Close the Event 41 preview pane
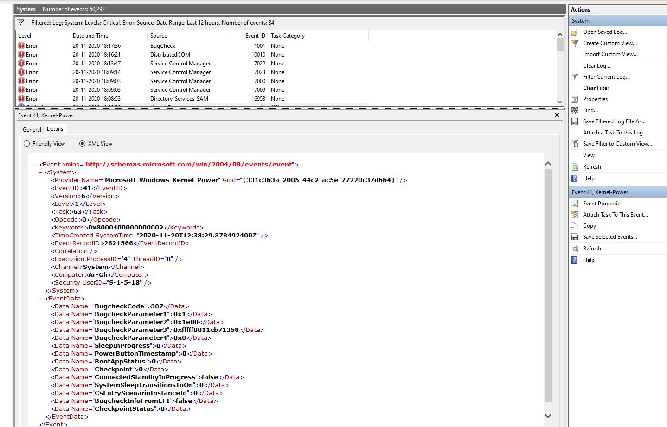This screenshot has height=427, width=667. click(557, 115)
